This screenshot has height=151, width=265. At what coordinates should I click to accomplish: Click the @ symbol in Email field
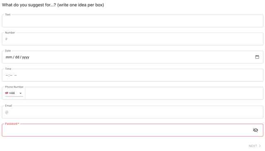(7, 112)
